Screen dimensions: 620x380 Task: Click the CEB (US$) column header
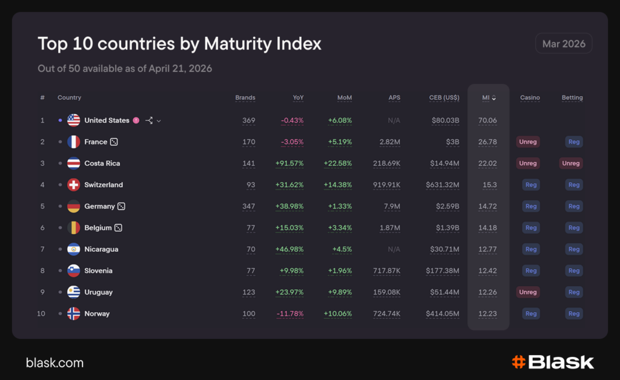444,98
